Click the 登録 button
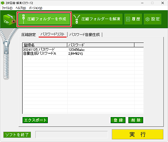This screenshot has width=168, height=142. pyautogui.click(x=118, y=120)
